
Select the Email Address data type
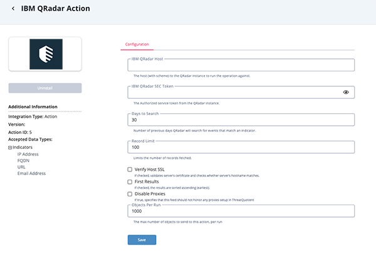point(31,173)
